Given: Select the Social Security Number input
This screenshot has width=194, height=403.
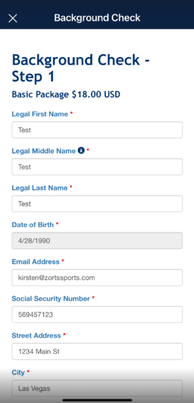Looking at the screenshot, I should (x=97, y=314).
